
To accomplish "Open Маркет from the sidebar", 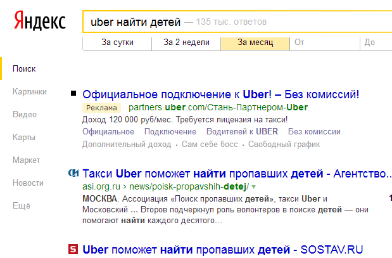I will click(26, 160).
